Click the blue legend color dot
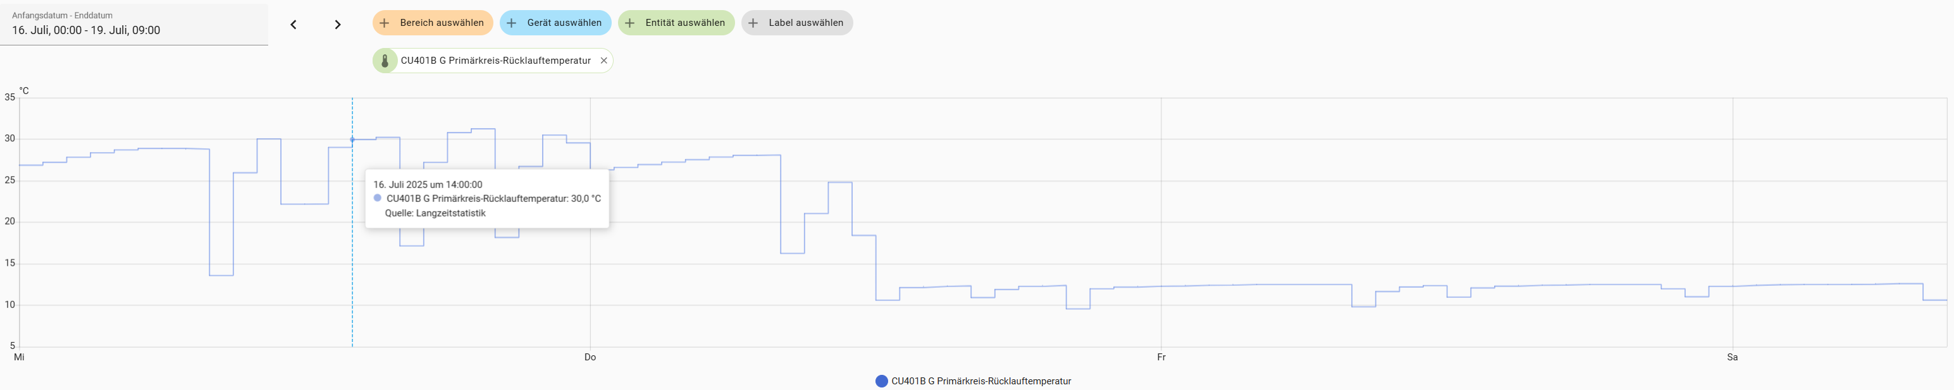Viewport: 1954px width, 390px height. tap(881, 381)
